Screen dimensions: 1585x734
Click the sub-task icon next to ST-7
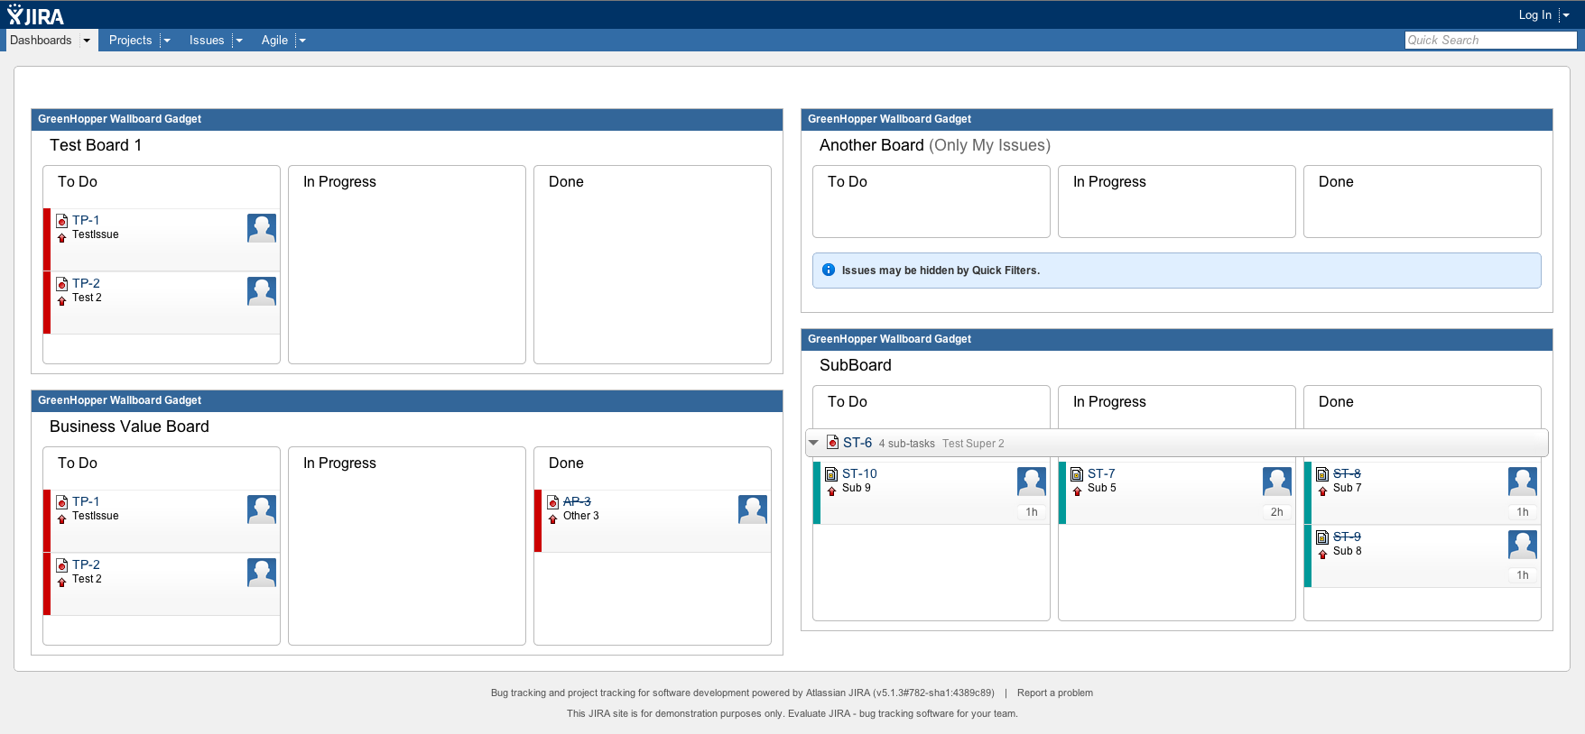point(1077,474)
